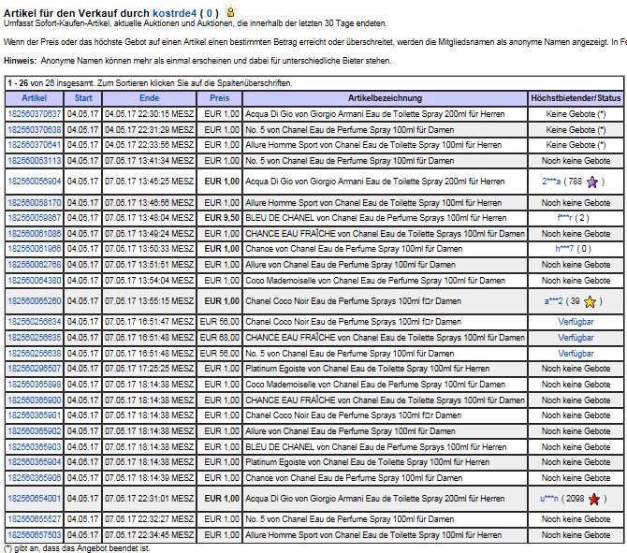Click the EUR 68,00 price cell
This screenshot has height=553, width=627.
click(220, 338)
